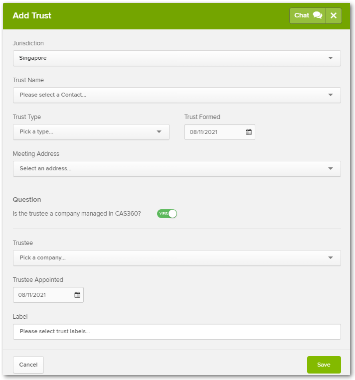Click the Trust Formed date field

click(219, 132)
